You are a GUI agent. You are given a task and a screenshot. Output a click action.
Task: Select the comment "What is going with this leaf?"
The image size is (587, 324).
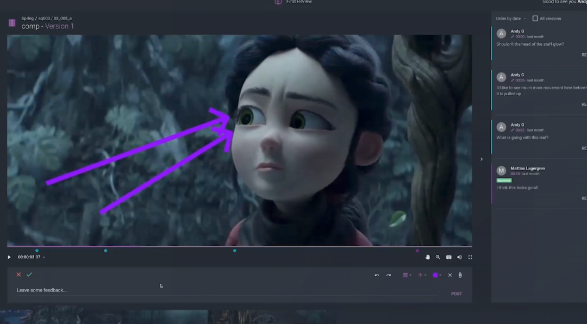point(522,138)
